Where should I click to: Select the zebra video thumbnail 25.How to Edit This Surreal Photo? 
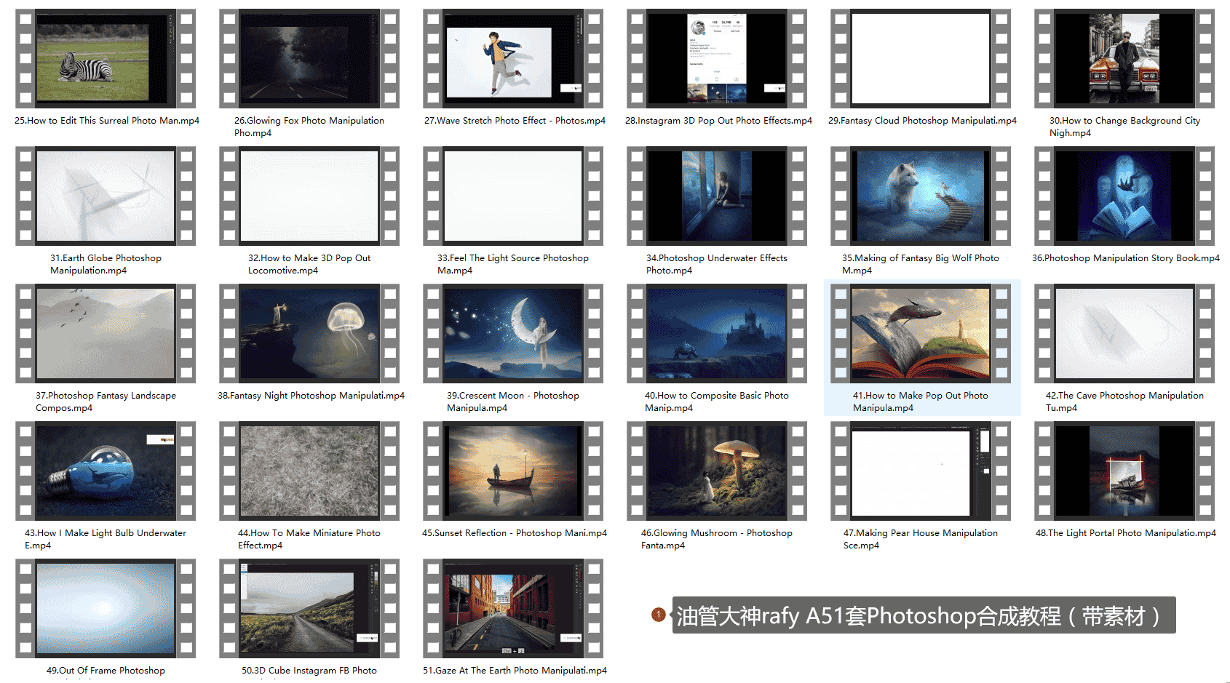(x=106, y=58)
